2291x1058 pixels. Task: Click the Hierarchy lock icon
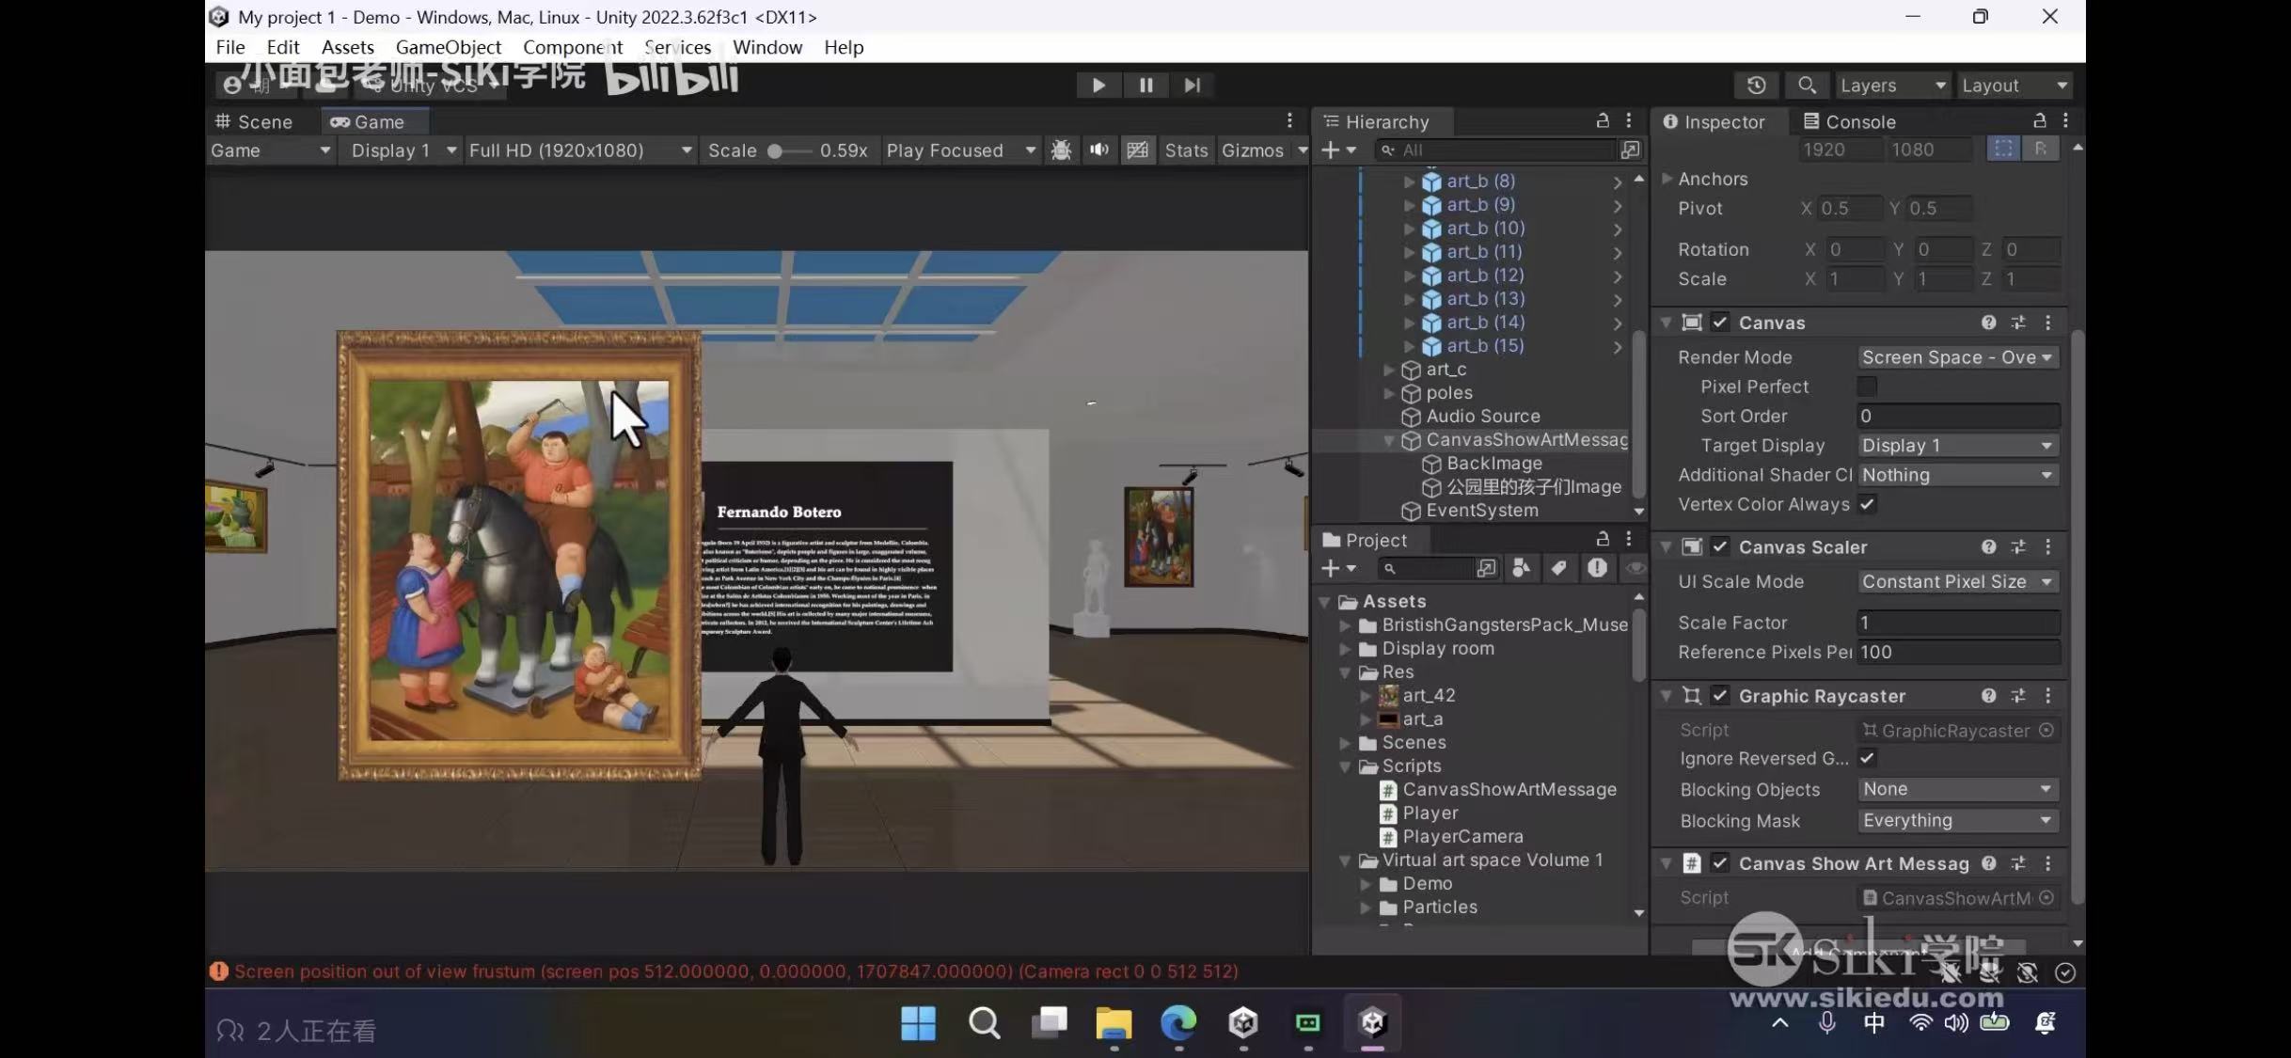[1603, 120]
